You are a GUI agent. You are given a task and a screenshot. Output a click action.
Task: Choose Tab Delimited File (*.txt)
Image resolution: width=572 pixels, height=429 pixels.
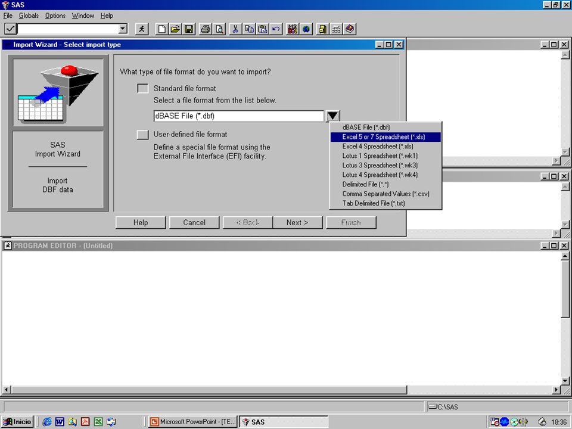[386, 203]
